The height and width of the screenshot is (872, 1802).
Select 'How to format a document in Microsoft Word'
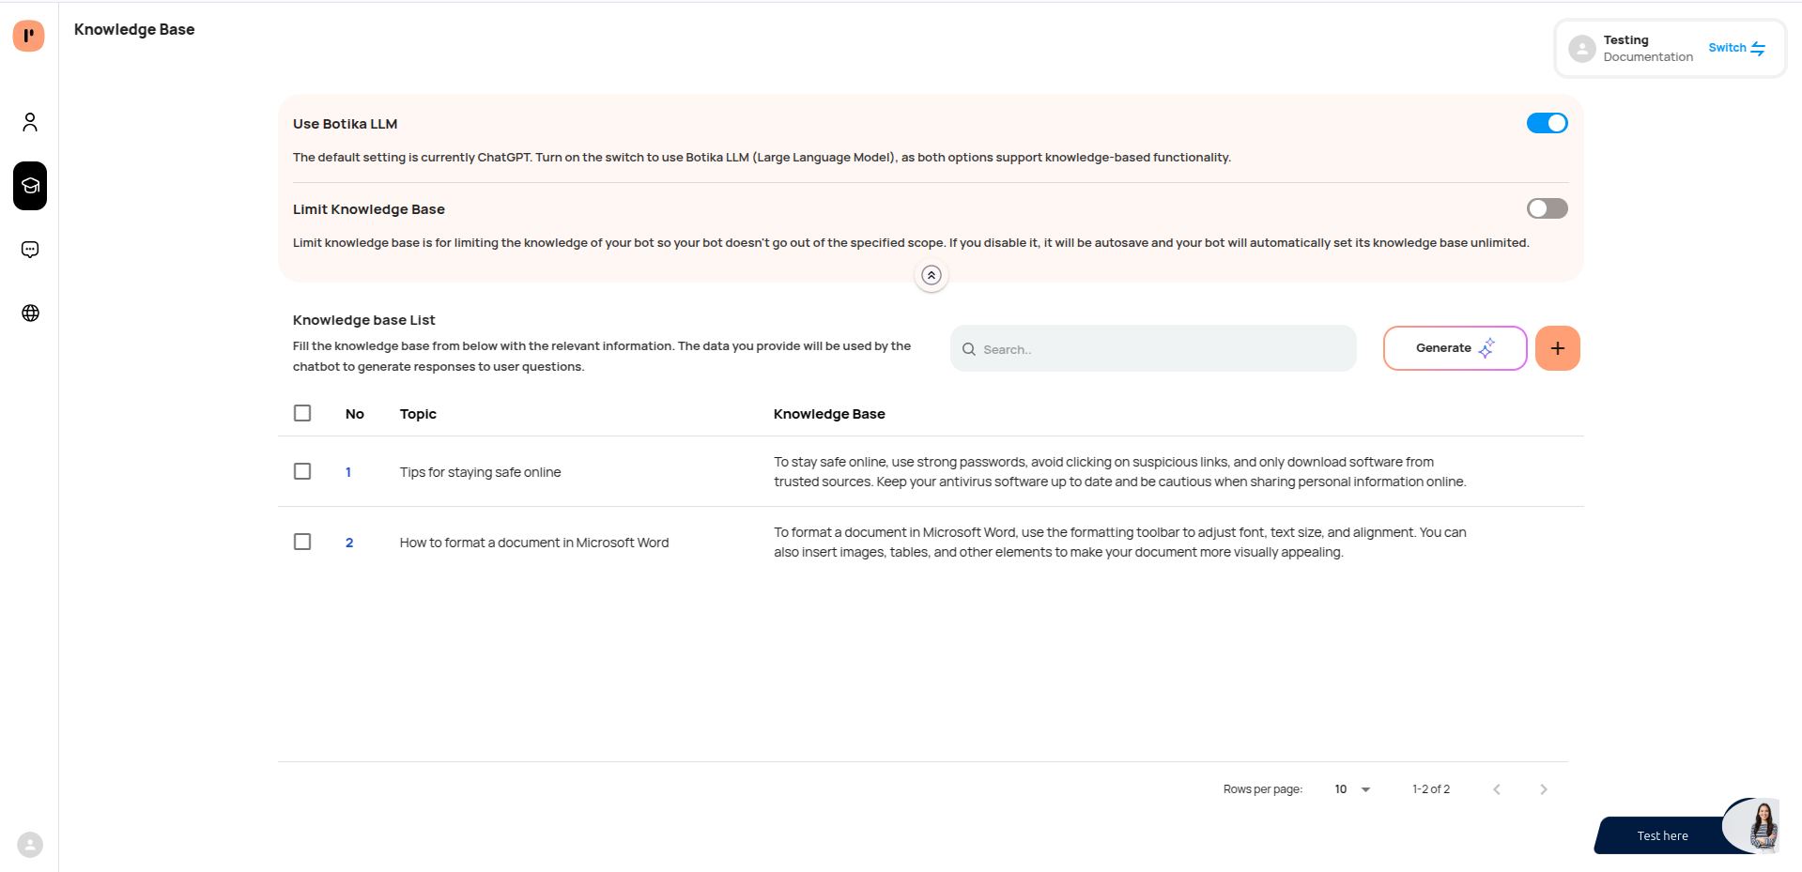(534, 543)
